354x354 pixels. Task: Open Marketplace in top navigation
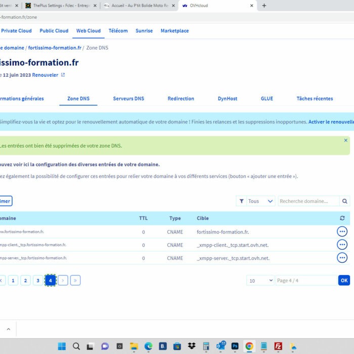175,31
